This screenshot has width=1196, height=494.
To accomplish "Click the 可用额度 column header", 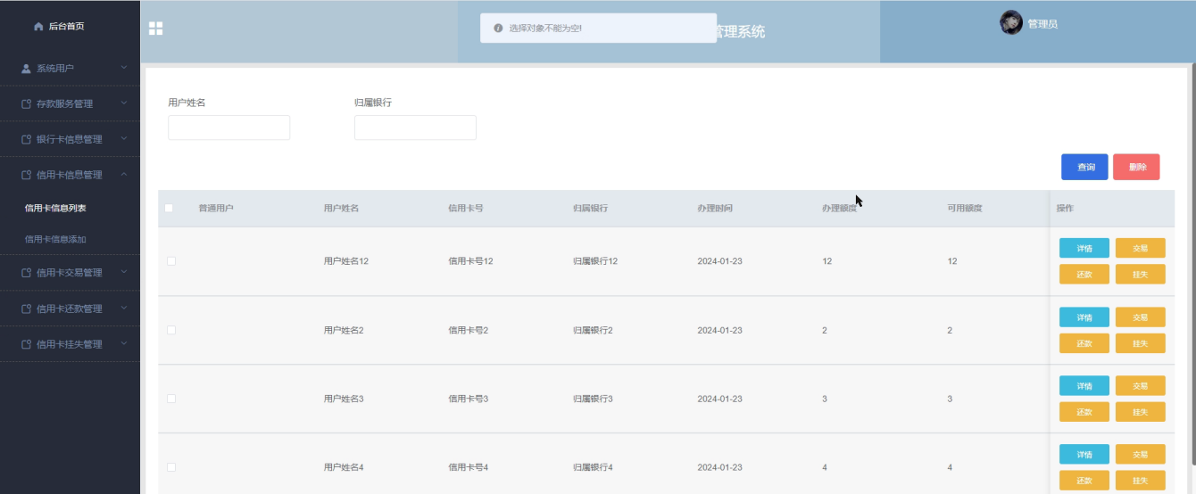I will [x=965, y=209].
